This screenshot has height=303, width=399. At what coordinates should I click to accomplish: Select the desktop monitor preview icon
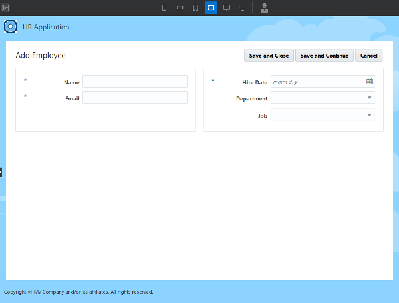(227, 8)
